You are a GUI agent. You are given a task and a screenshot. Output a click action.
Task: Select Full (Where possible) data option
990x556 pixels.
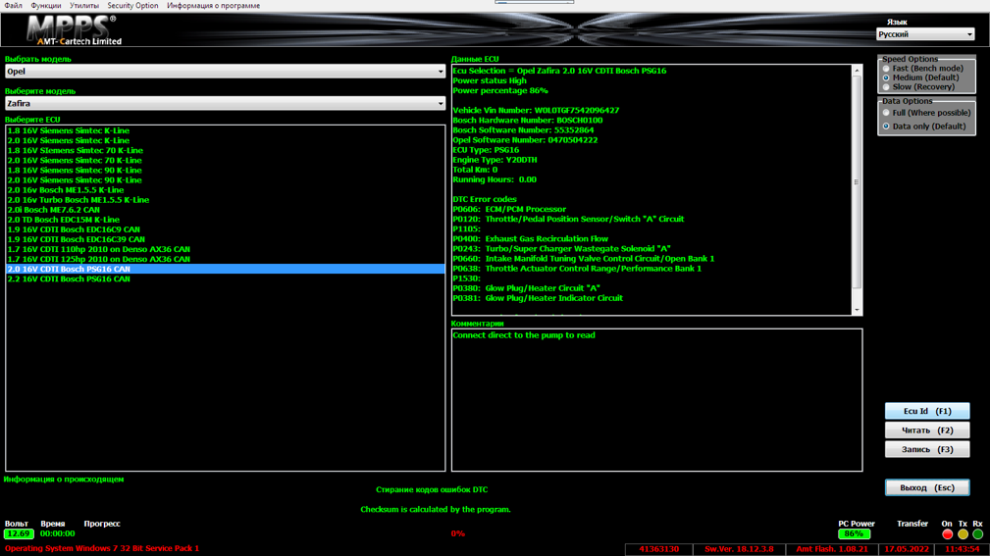coord(886,113)
